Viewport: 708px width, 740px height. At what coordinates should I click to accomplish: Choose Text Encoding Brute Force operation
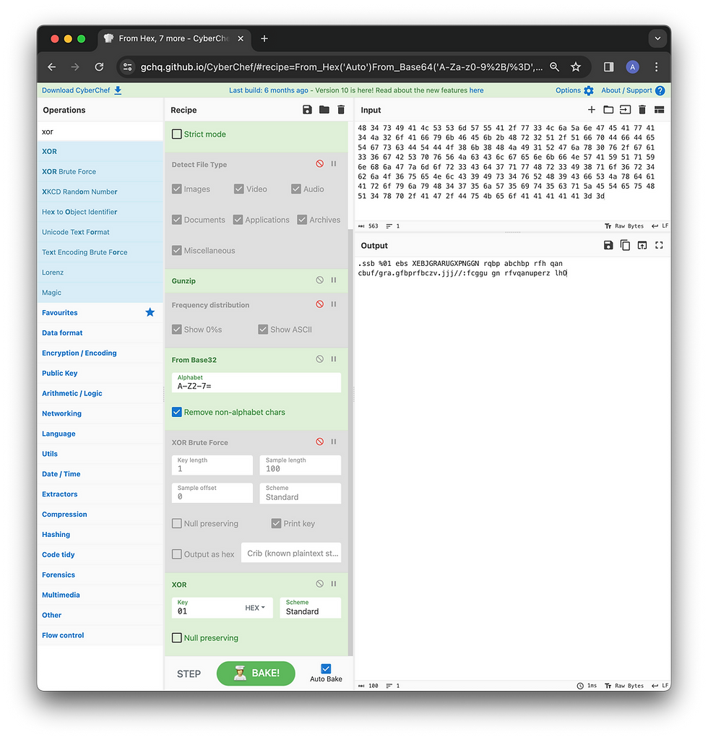pyautogui.click(x=100, y=252)
